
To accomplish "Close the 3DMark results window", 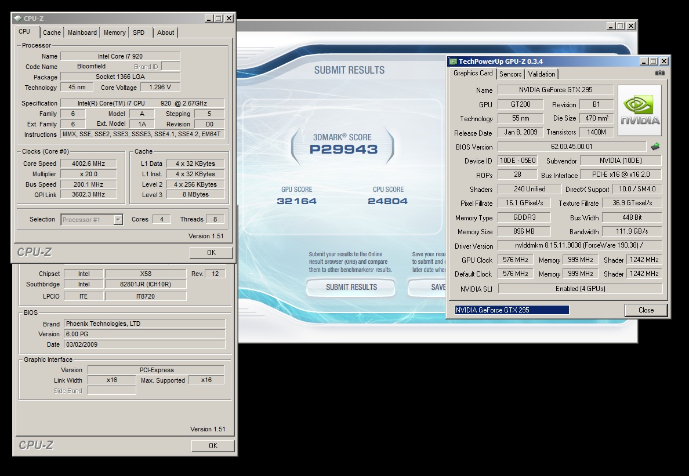I will point(631,26).
